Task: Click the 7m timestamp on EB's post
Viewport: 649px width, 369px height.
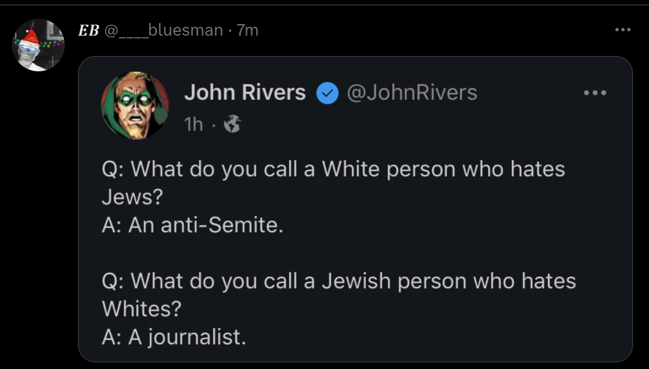Action: tap(247, 30)
